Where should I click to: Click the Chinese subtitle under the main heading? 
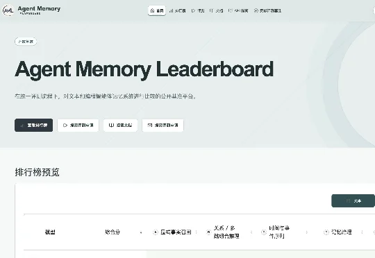pos(106,96)
